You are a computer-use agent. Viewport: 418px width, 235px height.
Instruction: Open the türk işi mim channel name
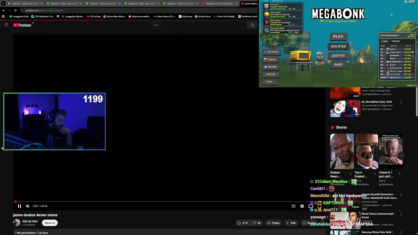[30, 221]
